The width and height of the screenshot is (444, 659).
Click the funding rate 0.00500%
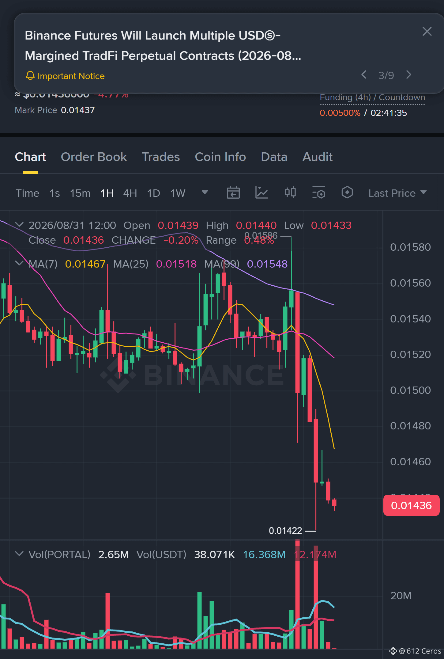340,113
